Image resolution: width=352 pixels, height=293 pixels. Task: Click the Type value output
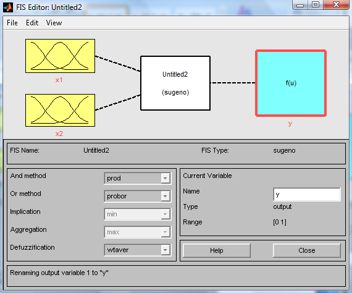282,206
